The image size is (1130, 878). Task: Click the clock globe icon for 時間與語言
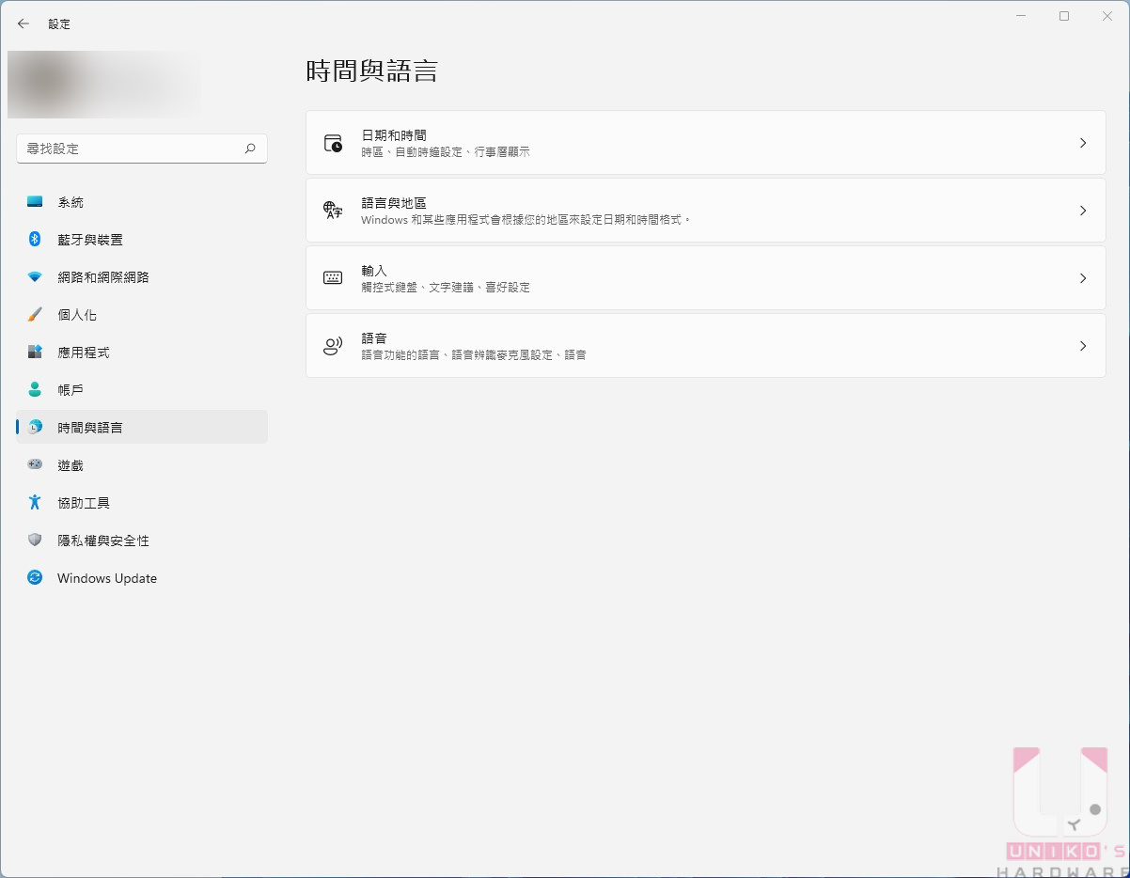pyautogui.click(x=35, y=428)
